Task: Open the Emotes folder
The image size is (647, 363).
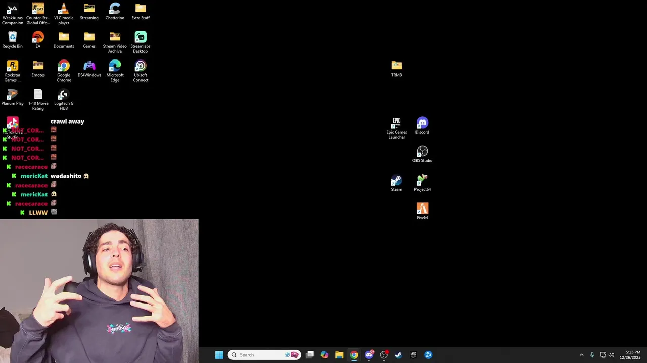Action: (x=38, y=69)
